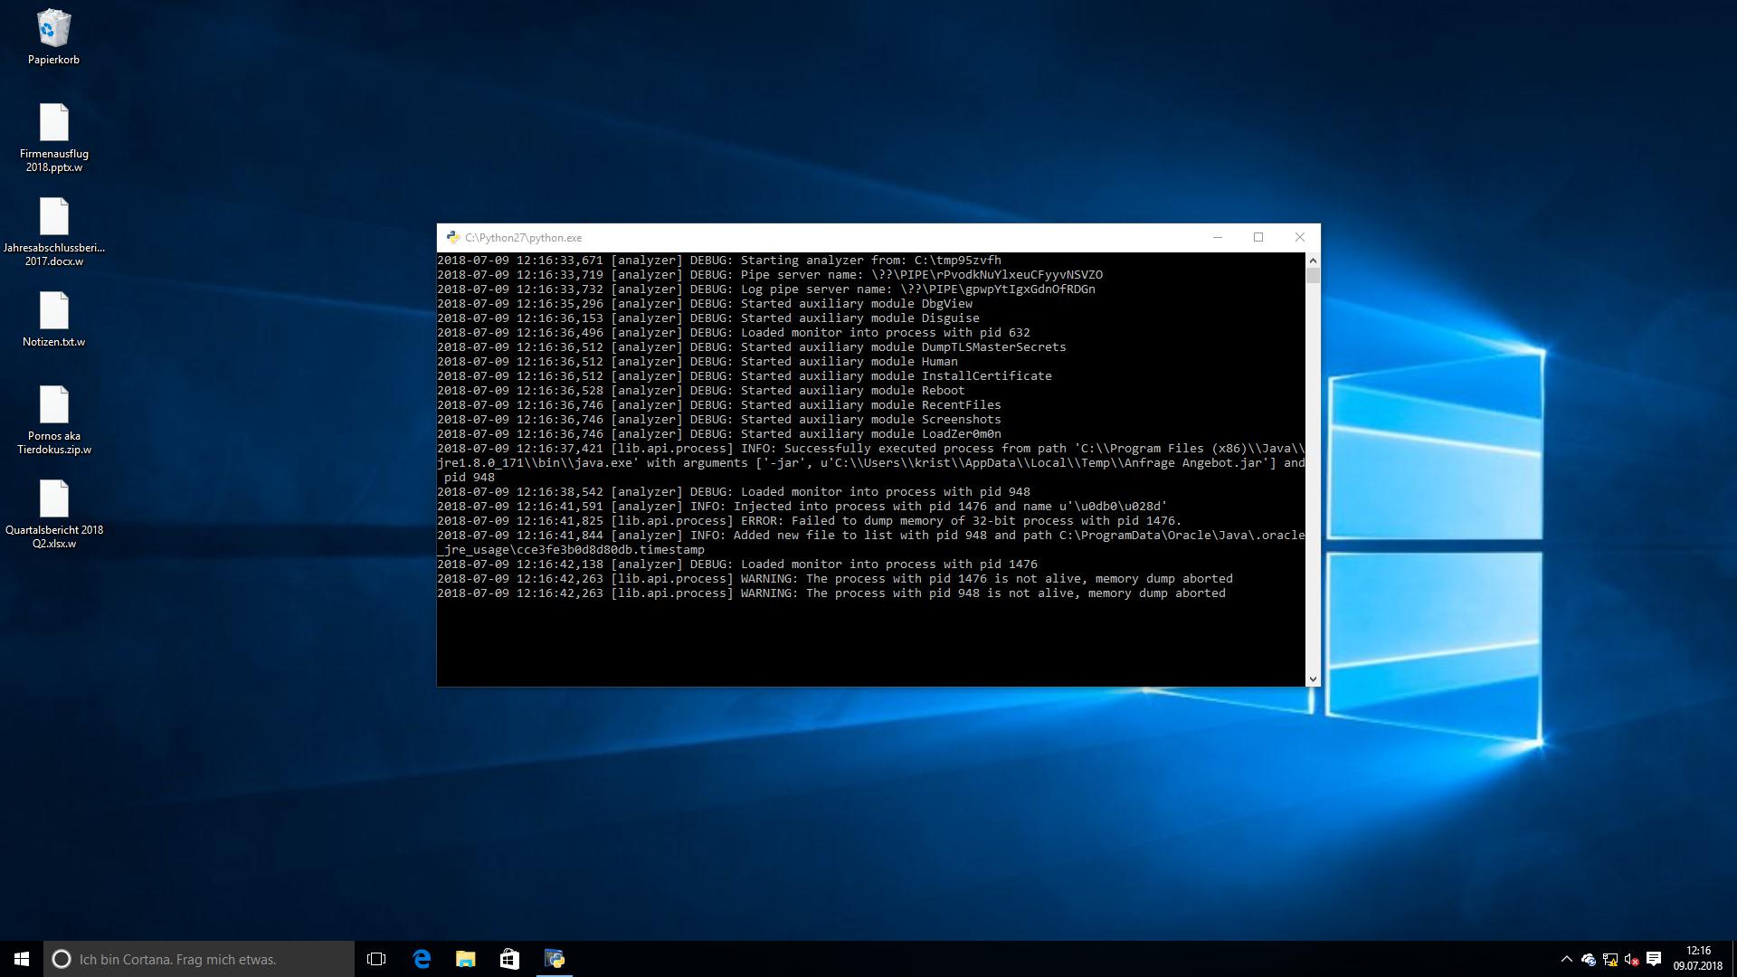The height and width of the screenshot is (977, 1737).
Task: Select the Firmenausflug 2018.pptx.w file
Action: click(53, 124)
